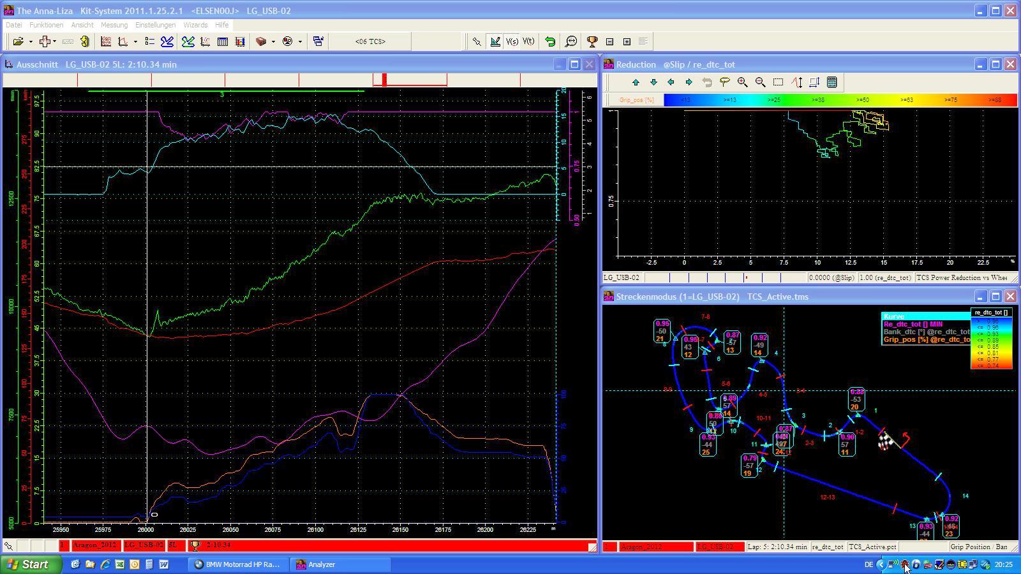1021x574 pixels.
Task: Click the zoom in magnifier in Reduction toolbar
Action: (x=742, y=82)
